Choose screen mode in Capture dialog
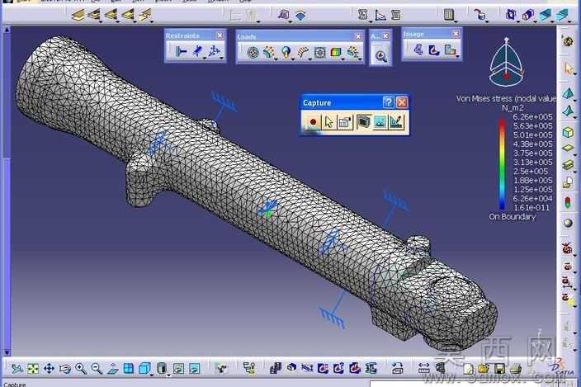 pos(363,122)
